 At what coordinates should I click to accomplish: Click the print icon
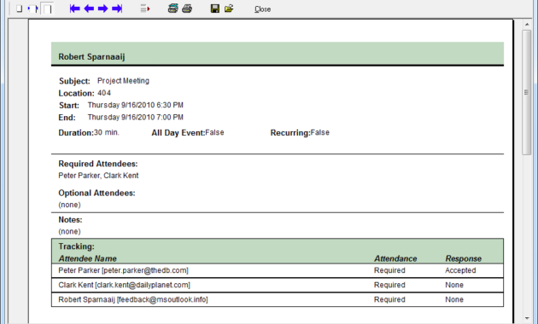[x=187, y=9]
